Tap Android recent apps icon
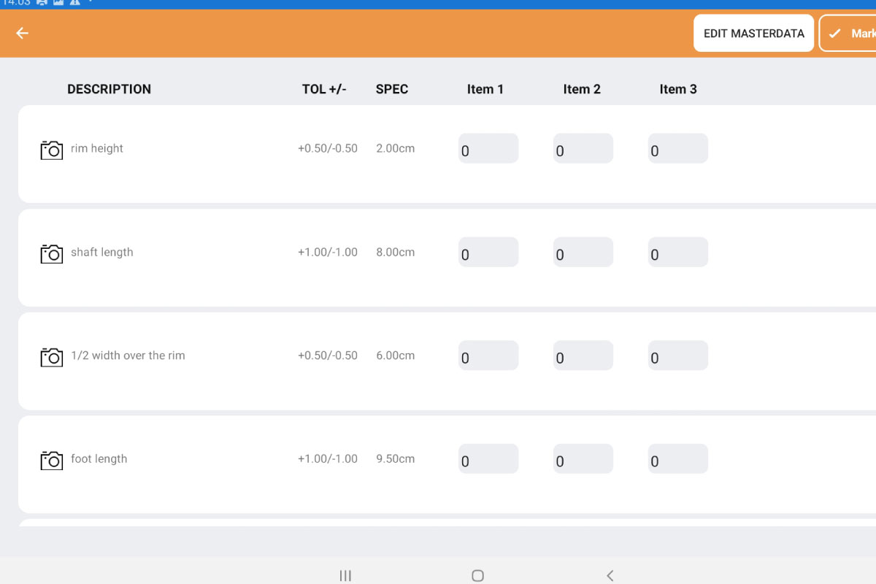 click(x=346, y=575)
